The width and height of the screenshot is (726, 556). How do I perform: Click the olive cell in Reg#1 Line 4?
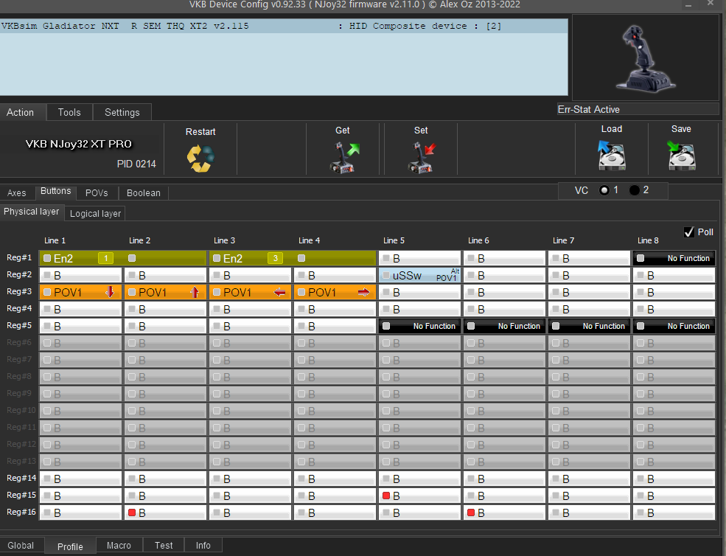(335, 258)
